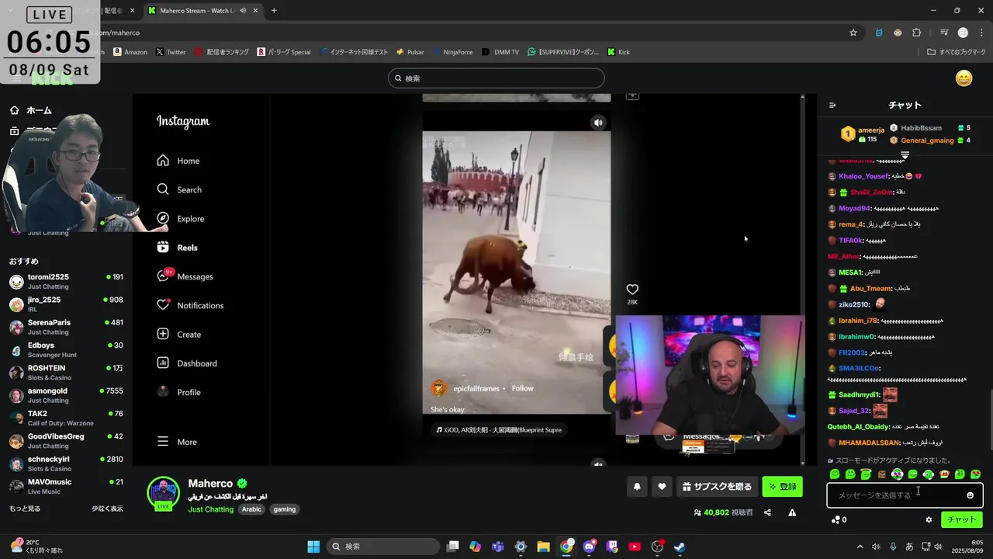Open the 配信者ランキング bookmark
The height and width of the screenshot is (559, 993).
pos(222,52)
